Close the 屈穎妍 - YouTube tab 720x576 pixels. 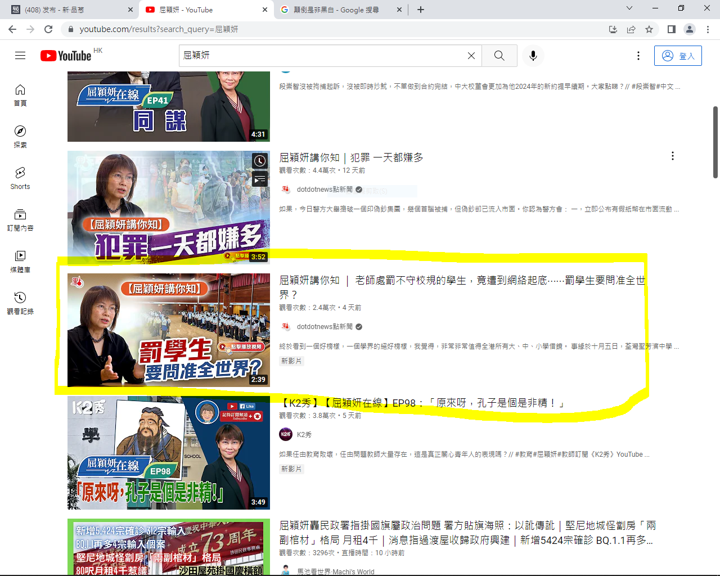coord(265,10)
